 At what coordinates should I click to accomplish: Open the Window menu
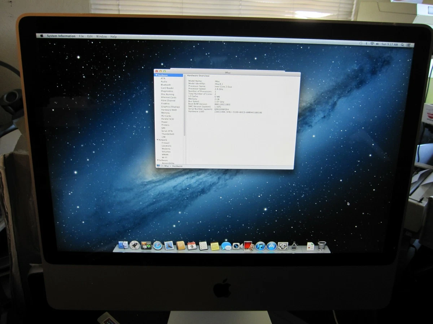pyautogui.click(x=101, y=37)
